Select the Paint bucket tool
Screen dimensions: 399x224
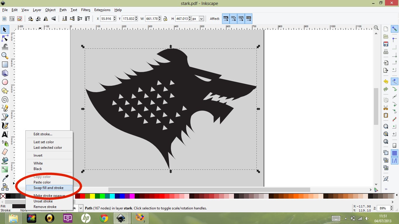point(5,161)
